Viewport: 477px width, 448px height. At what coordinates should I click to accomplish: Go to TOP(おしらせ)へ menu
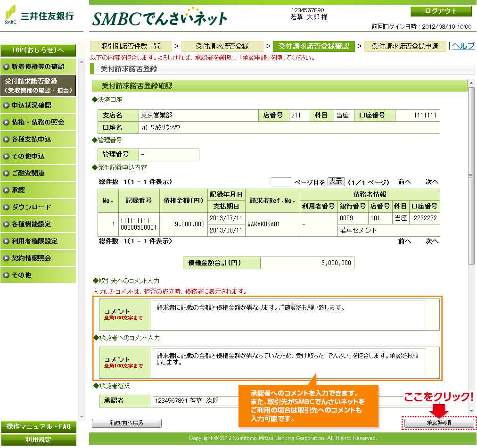(x=38, y=50)
